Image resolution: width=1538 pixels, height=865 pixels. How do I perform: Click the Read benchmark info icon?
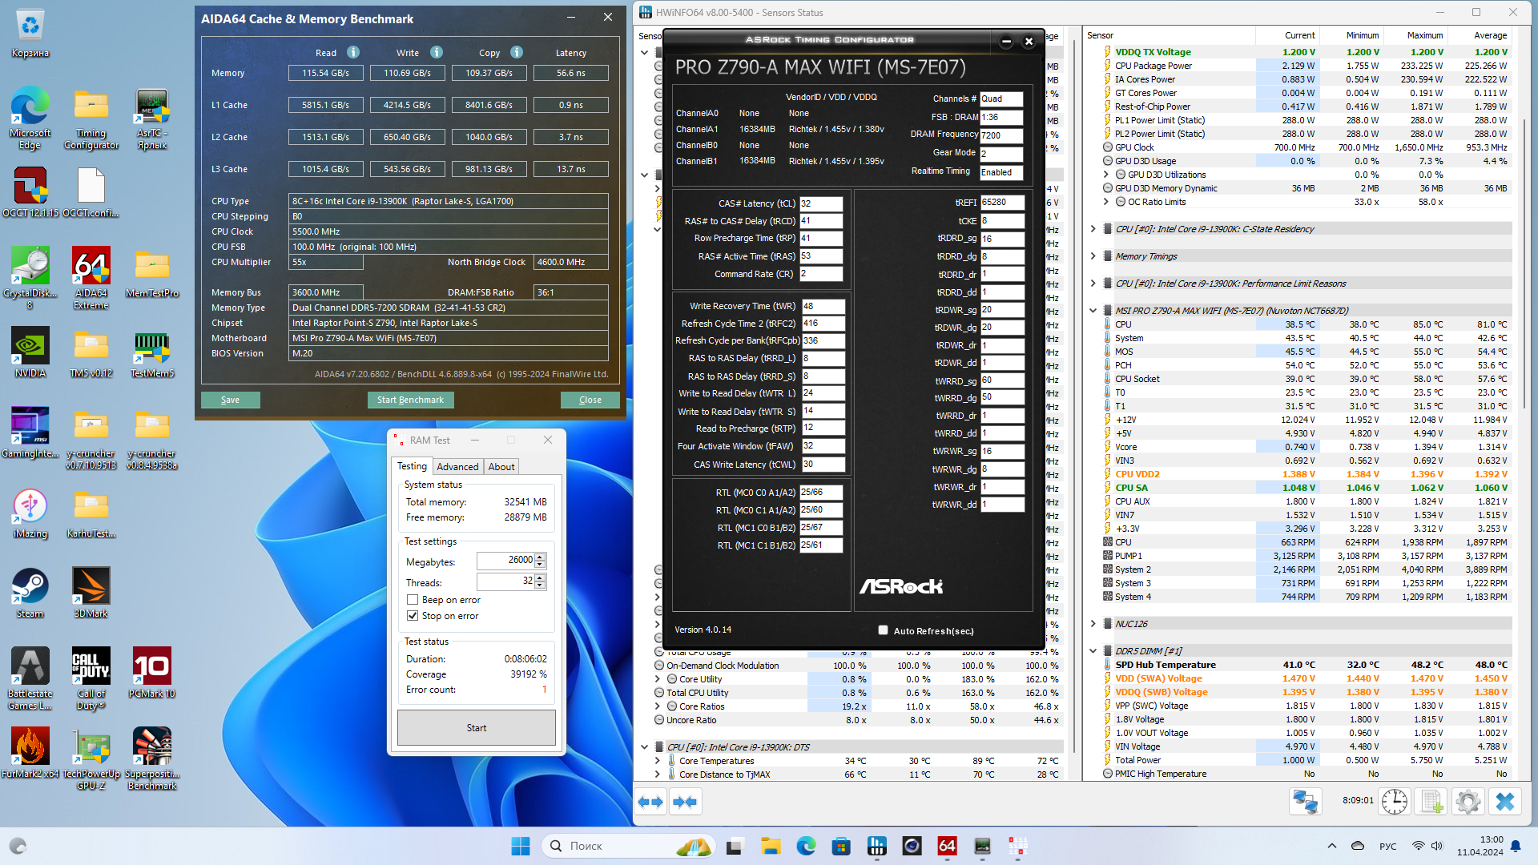pos(353,52)
